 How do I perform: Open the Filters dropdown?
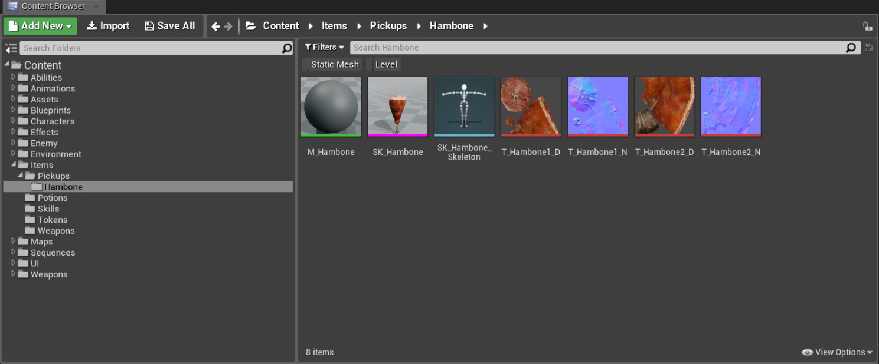(324, 47)
